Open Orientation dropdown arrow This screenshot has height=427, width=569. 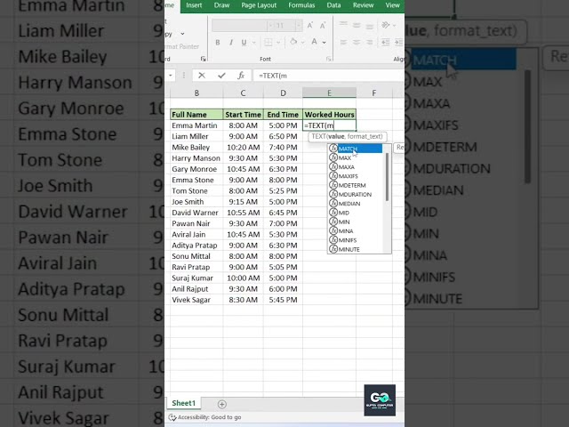(395, 25)
